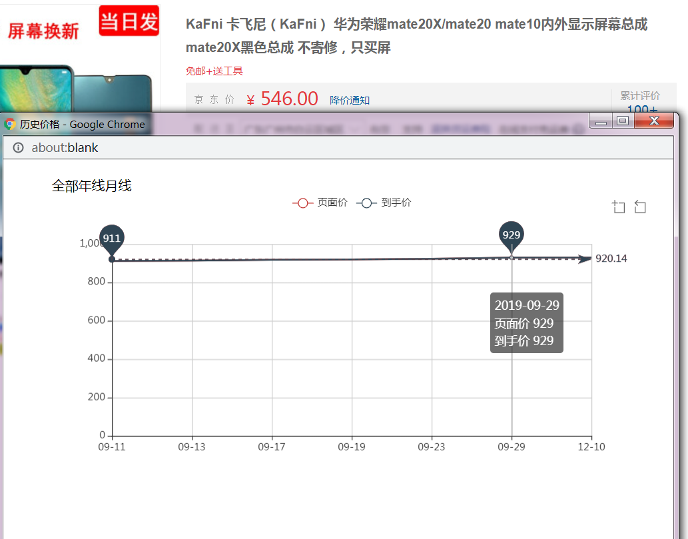Viewport: 688px width, 539px height.
Task: Click the 09-19 x-axis label
Action: (352, 447)
